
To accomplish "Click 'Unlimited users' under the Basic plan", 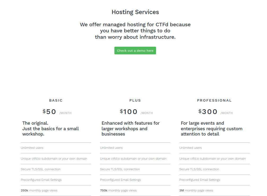I will click(x=32, y=148).
